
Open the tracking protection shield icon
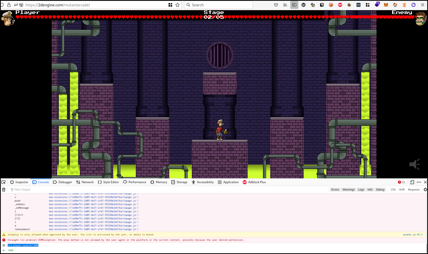(2, 5)
